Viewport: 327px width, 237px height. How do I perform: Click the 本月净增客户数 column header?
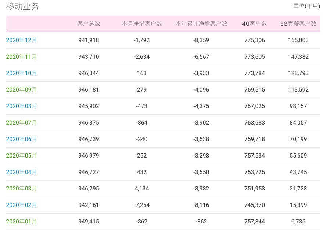click(x=142, y=24)
